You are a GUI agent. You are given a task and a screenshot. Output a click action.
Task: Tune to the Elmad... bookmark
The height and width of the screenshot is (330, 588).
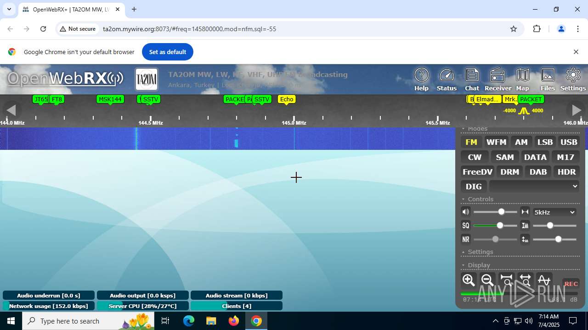coord(487,99)
